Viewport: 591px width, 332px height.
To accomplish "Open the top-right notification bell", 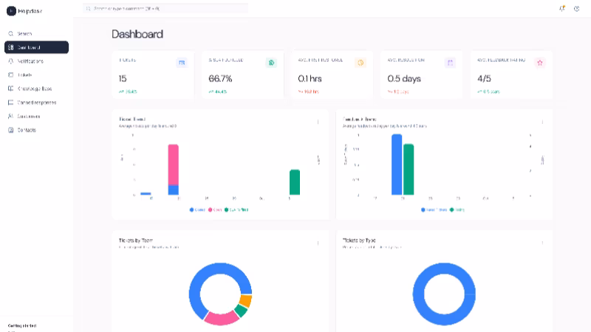I will click(x=562, y=8).
